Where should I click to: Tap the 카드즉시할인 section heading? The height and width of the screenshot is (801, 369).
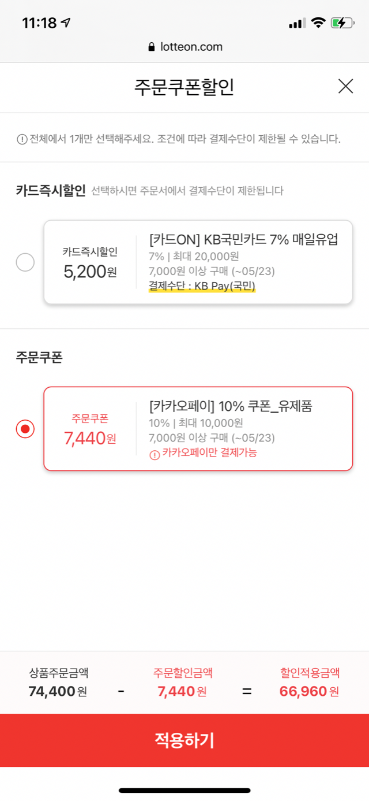pyautogui.click(x=51, y=191)
